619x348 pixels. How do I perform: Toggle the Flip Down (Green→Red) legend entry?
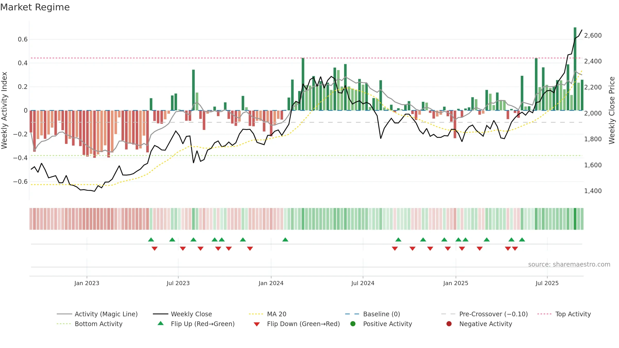click(x=297, y=324)
